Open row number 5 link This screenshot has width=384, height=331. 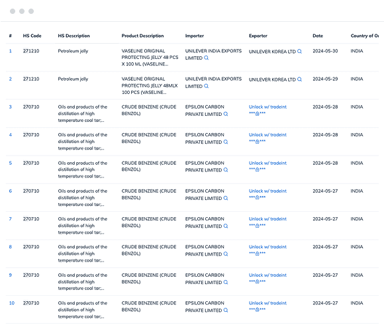coord(11,163)
